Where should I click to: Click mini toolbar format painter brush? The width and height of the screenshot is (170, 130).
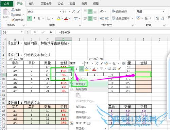pyautogui.click(x=119, y=69)
